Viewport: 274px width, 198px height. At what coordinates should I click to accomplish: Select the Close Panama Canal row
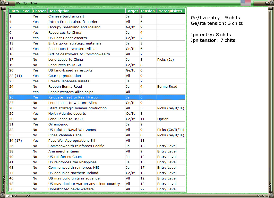[x=97, y=135]
